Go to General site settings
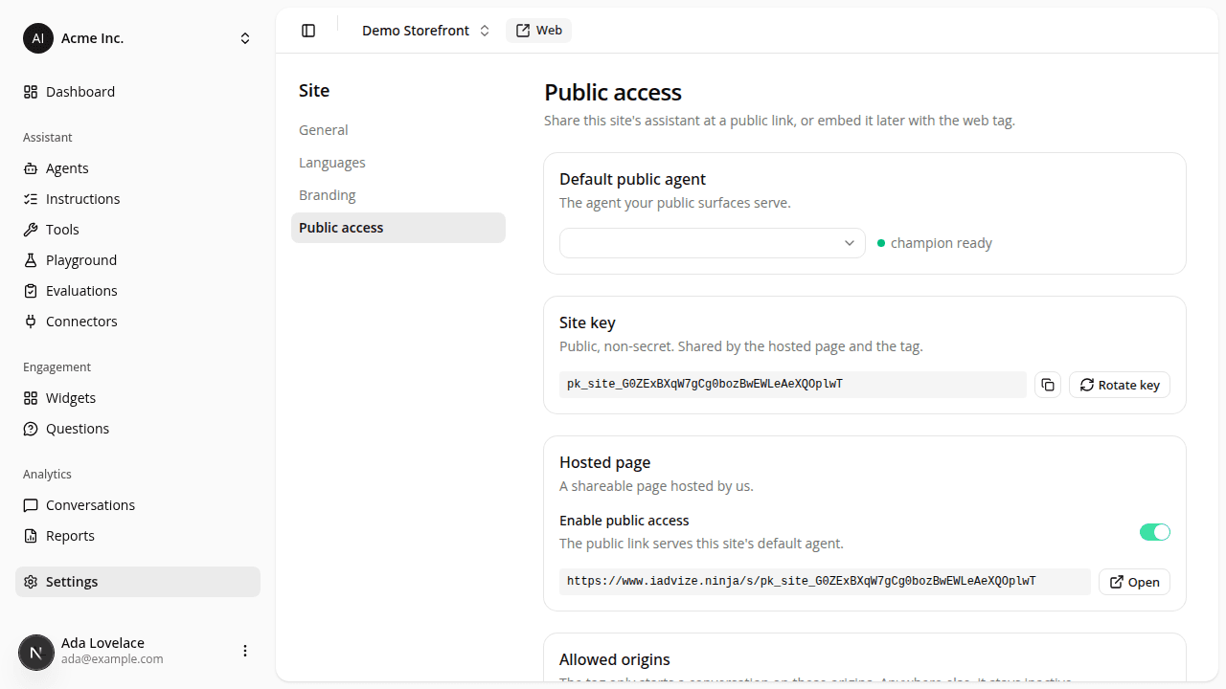The image size is (1226, 689). coord(398,130)
